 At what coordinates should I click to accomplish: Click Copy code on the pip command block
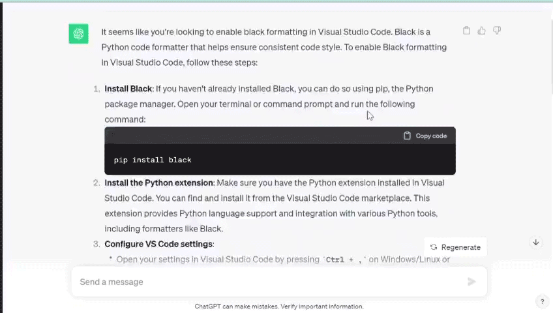coord(425,136)
